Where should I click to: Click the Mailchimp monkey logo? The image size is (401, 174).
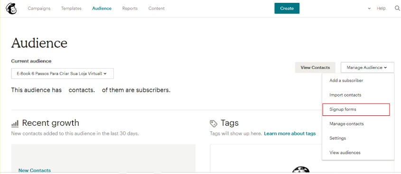11,8
